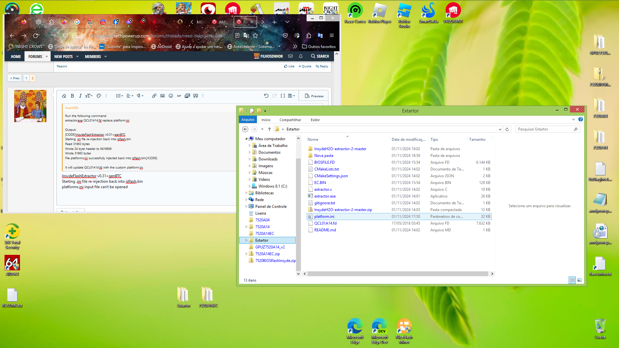619x348 pixels.
Task: Open the text color palette in editor
Action: click(x=99, y=96)
